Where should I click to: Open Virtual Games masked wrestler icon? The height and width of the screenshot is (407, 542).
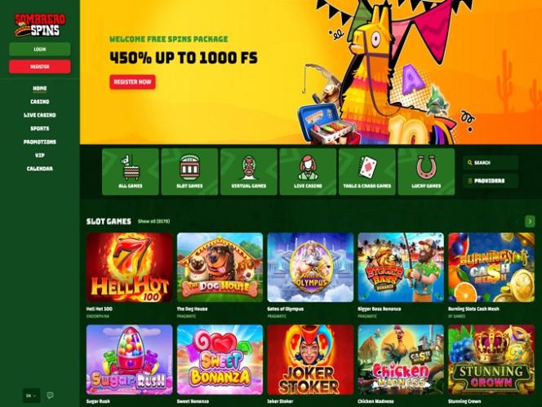248,172
